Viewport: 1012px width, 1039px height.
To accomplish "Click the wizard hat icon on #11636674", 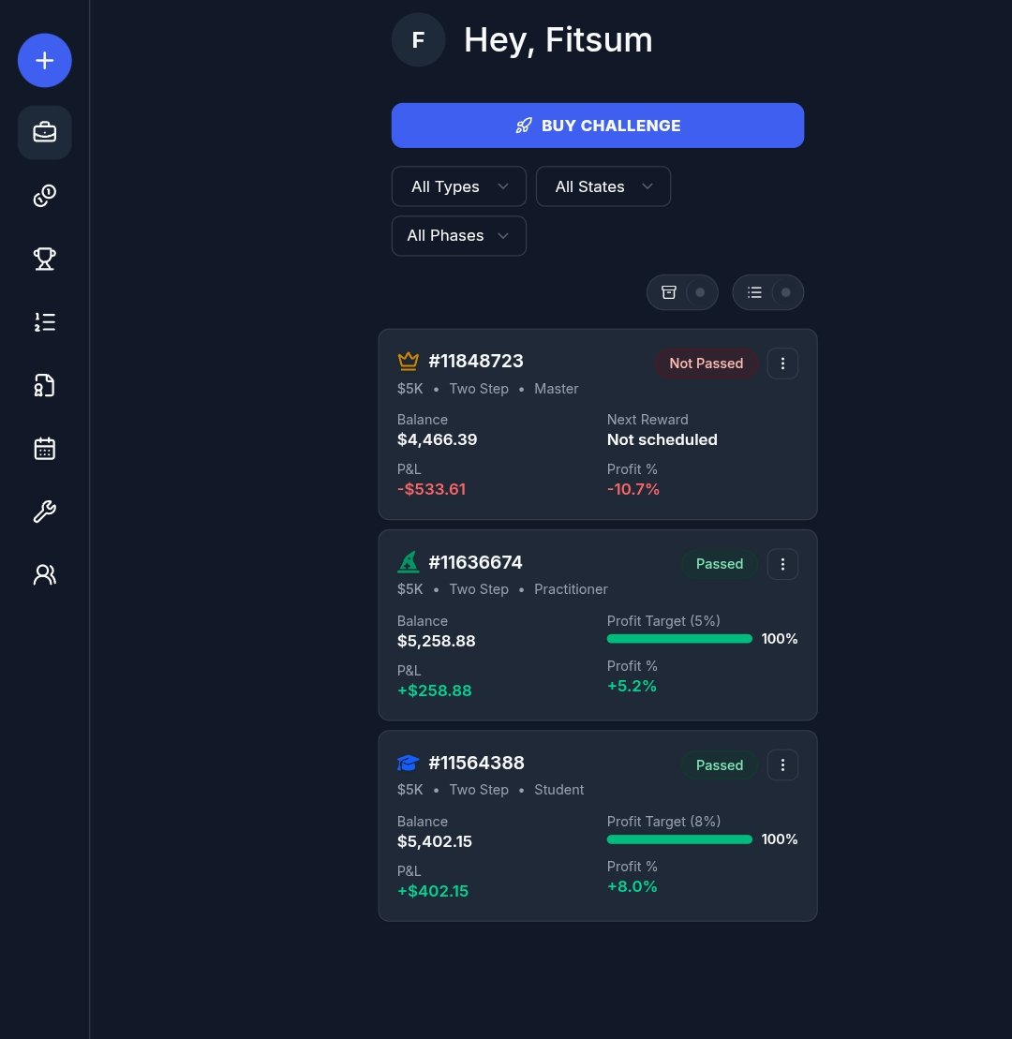I will (x=409, y=562).
